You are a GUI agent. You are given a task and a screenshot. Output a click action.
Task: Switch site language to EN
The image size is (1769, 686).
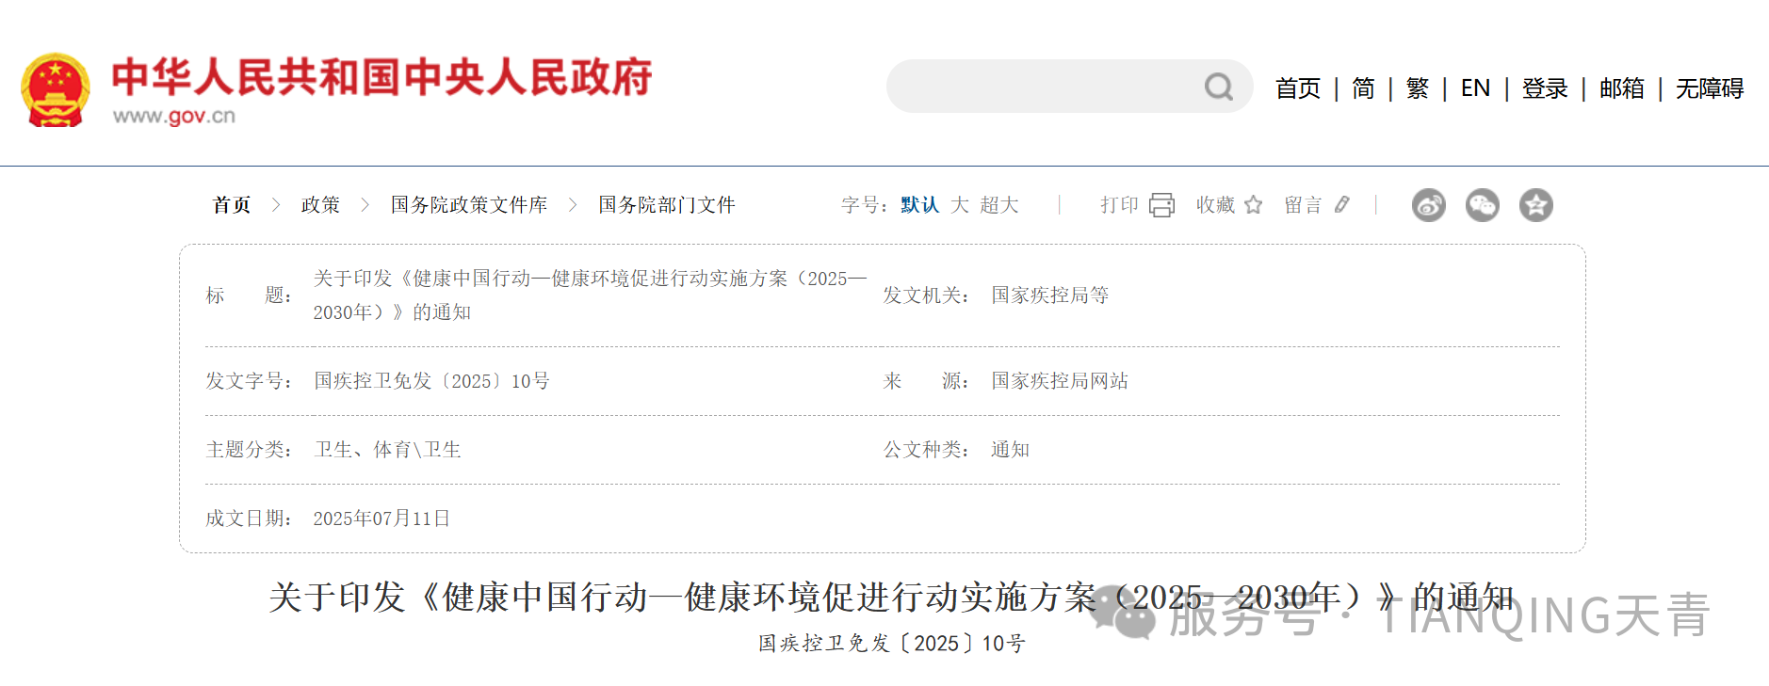[x=1475, y=88]
